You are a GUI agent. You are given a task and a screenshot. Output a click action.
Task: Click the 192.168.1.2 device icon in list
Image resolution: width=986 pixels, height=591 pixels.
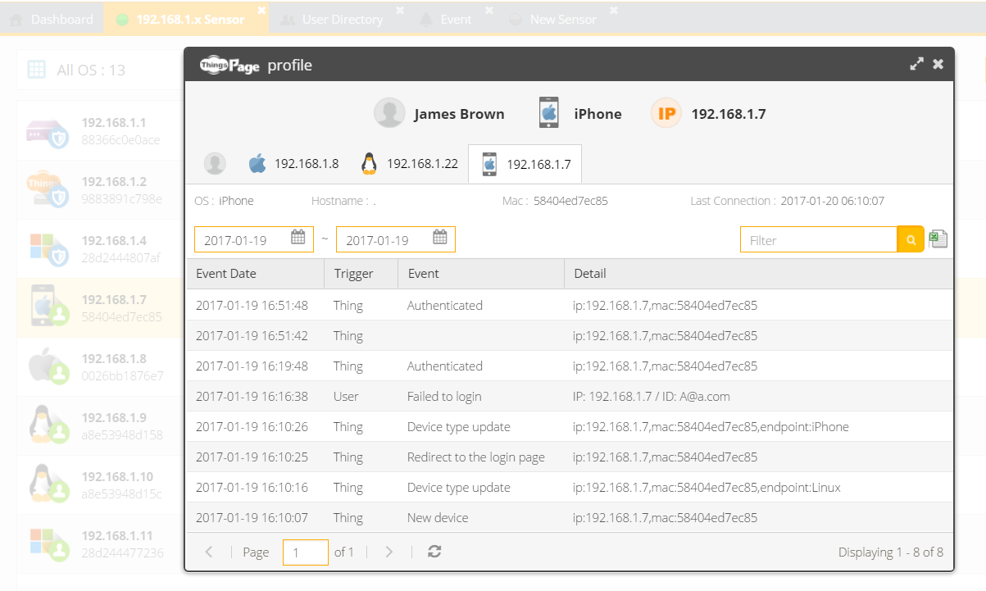coord(47,190)
